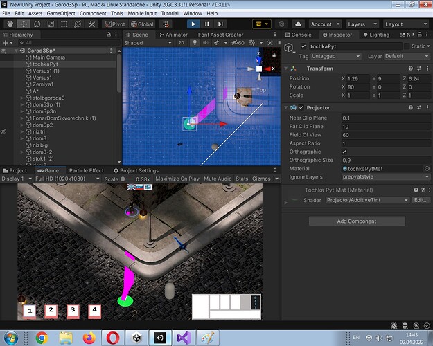The height and width of the screenshot is (346, 433).
Task: Click Add Component button
Action: (x=357, y=221)
